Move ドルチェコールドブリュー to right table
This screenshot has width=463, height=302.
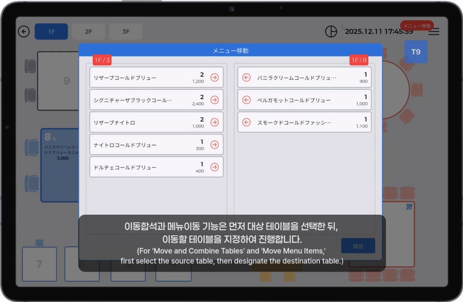(214, 167)
